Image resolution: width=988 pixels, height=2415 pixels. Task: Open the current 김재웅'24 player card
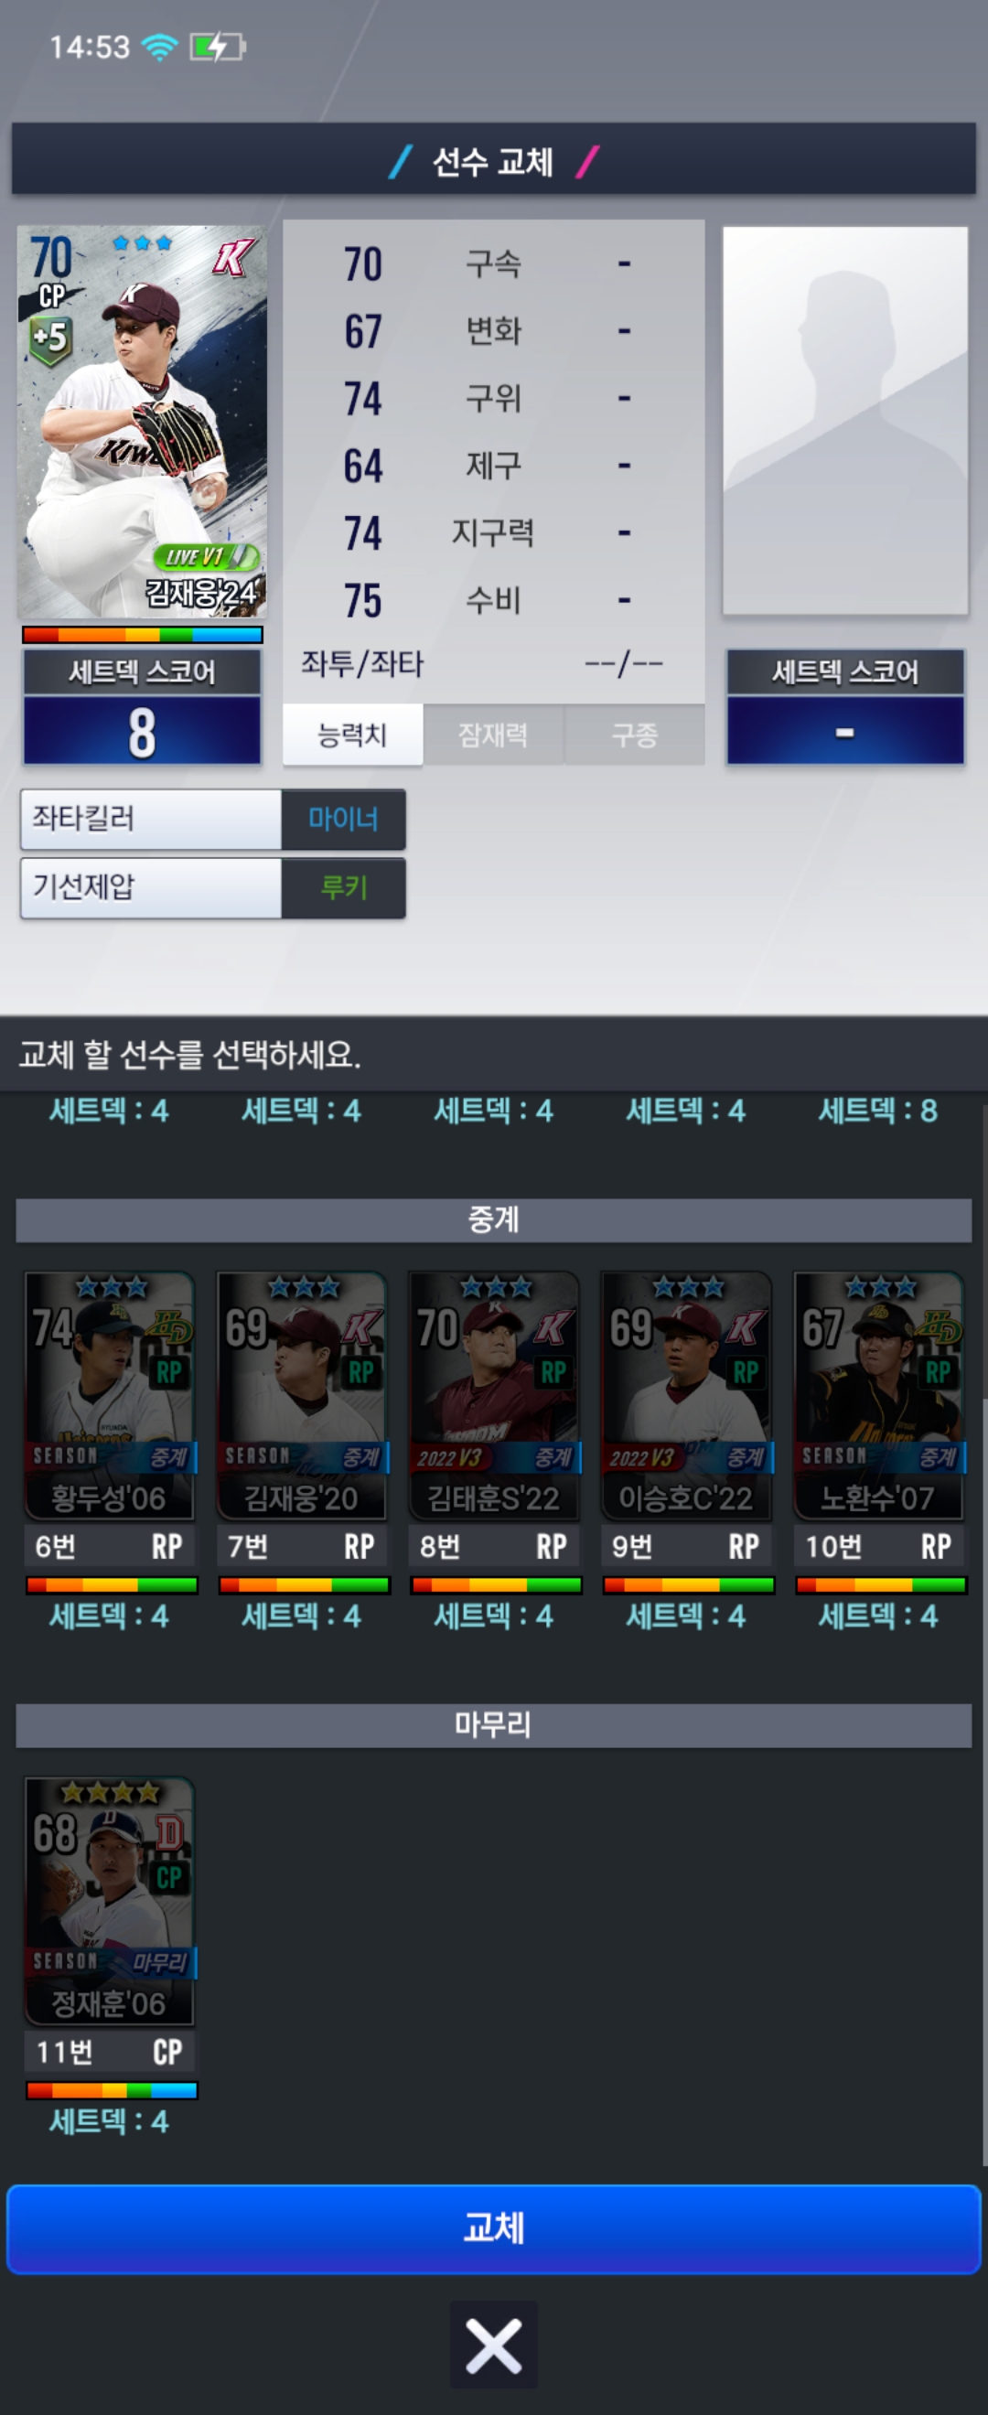(142, 421)
